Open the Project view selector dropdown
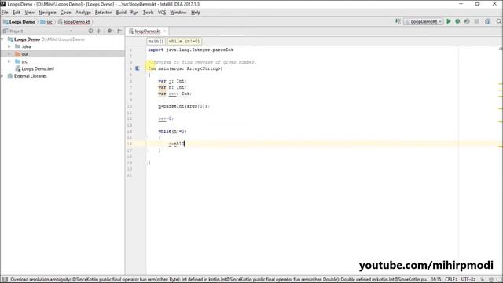Image resolution: width=503 pixels, height=283 pixels. click(71, 31)
